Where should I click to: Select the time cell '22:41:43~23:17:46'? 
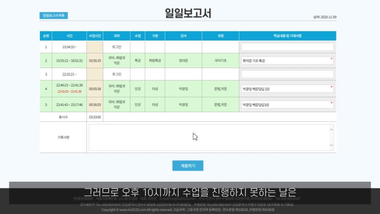pos(70,105)
